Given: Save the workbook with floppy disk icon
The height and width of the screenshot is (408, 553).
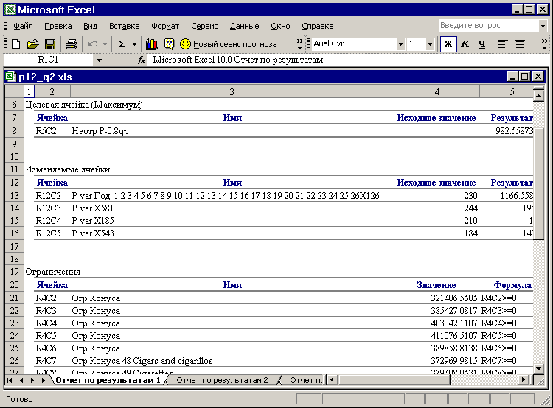Looking at the screenshot, I should point(50,44).
